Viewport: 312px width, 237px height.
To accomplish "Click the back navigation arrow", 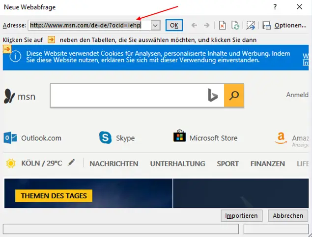I will tap(195, 25).
